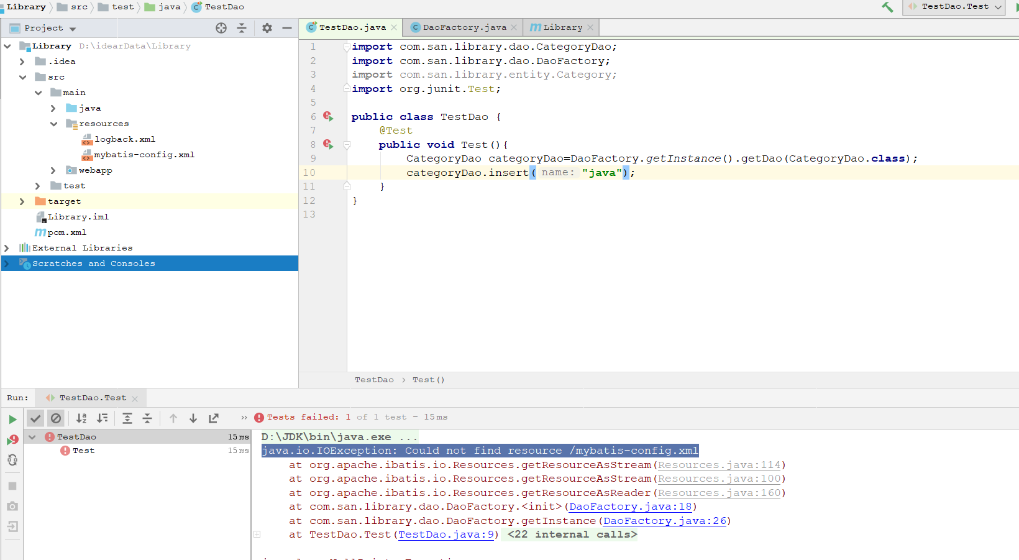Collapse the TestDao test result node
Image resolution: width=1019 pixels, height=560 pixels.
coord(32,437)
